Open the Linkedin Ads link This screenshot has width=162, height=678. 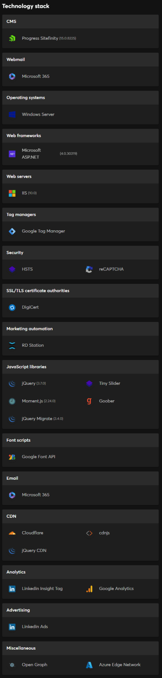click(35, 627)
